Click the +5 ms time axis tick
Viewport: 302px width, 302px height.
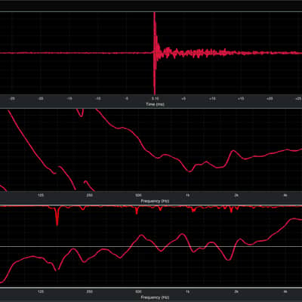click(x=183, y=99)
